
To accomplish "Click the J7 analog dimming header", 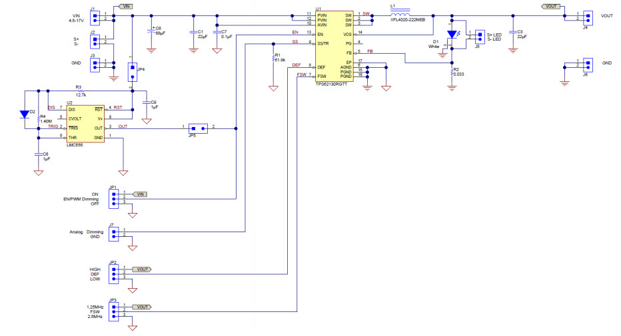I will tap(115, 233).
